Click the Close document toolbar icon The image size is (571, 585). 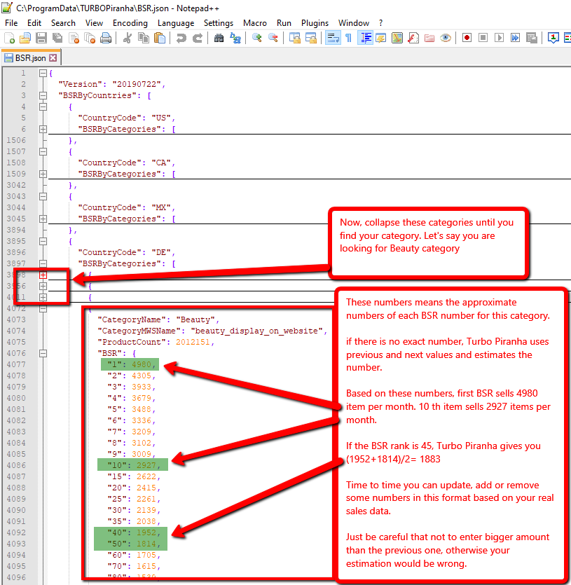[74, 38]
